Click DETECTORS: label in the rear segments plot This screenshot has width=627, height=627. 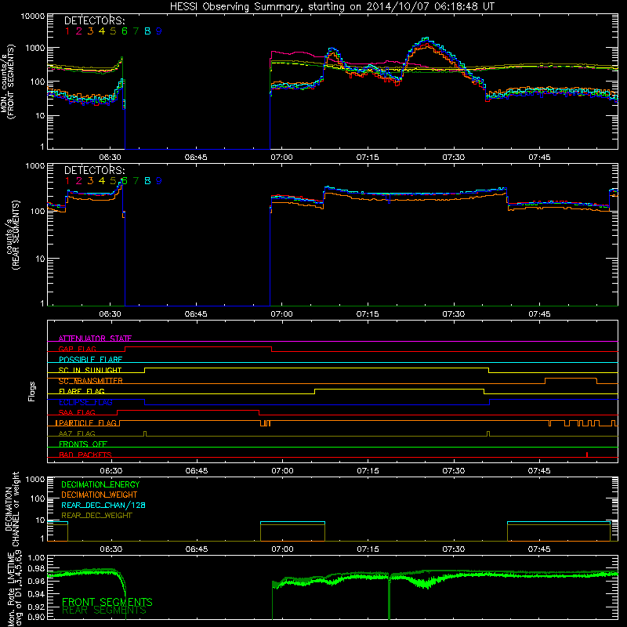(x=94, y=170)
